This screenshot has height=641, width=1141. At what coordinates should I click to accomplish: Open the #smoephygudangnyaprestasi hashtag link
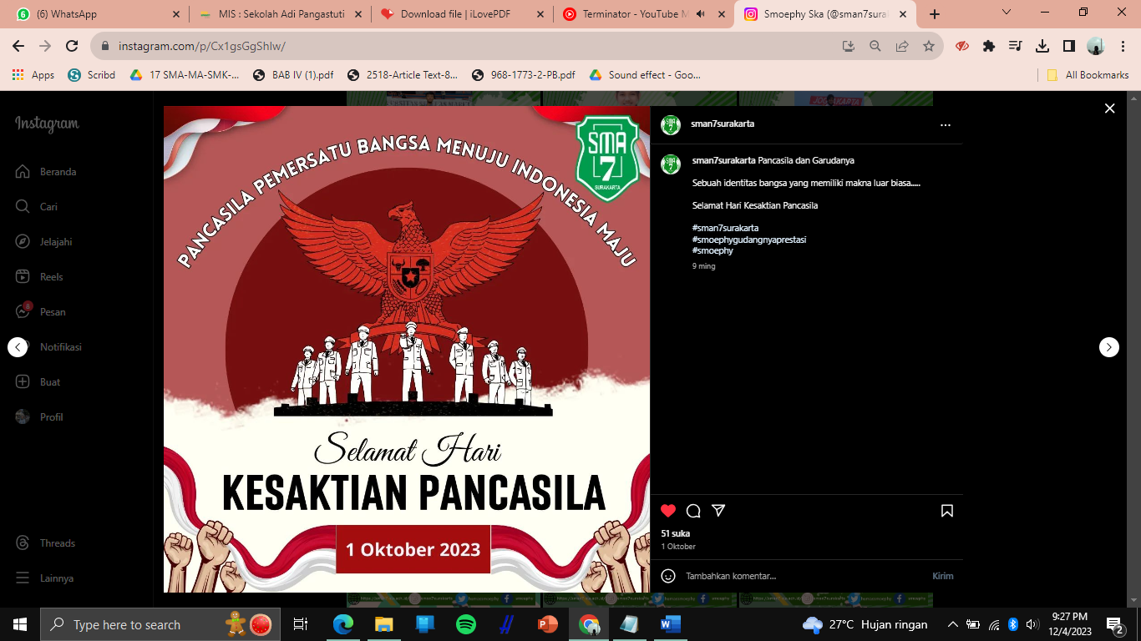(x=748, y=240)
